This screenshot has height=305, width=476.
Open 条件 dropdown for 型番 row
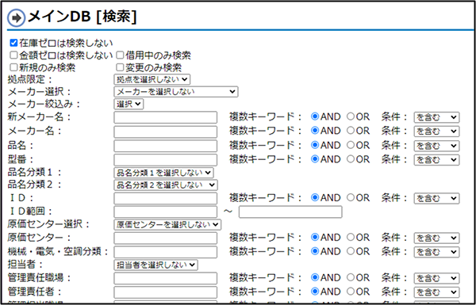point(436,160)
